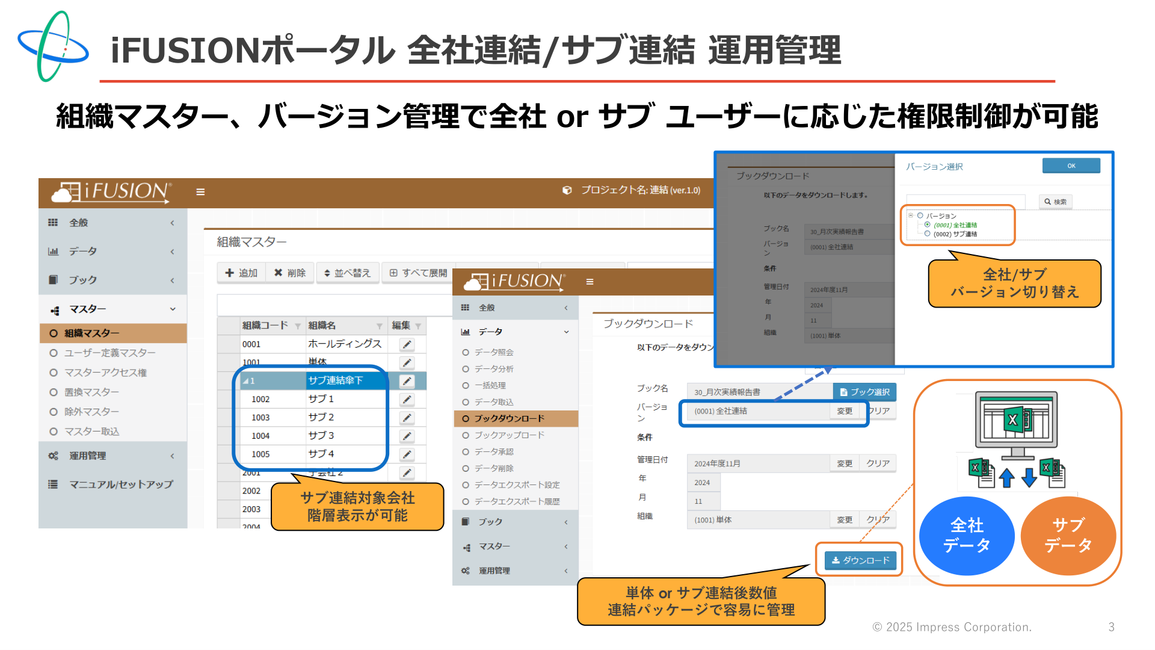
Task: Expand マスター chevron in the ブックダウンロード sidebar
Action: pyautogui.click(x=566, y=546)
